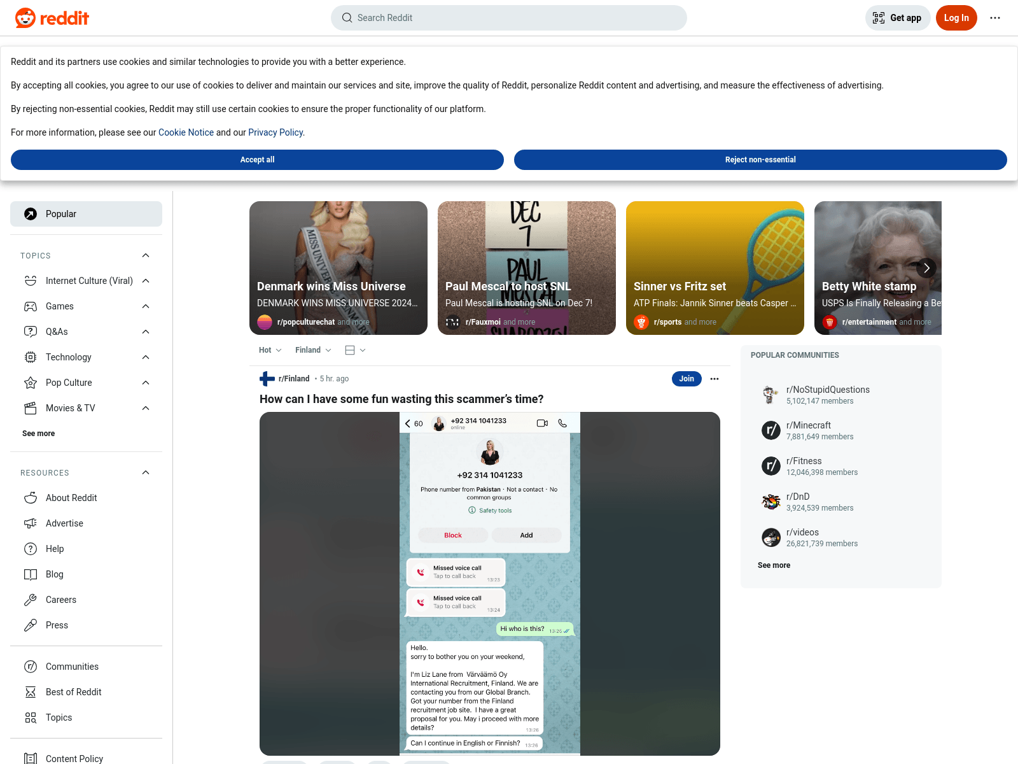
Task: Click the Blog book icon
Action: pyautogui.click(x=31, y=574)
